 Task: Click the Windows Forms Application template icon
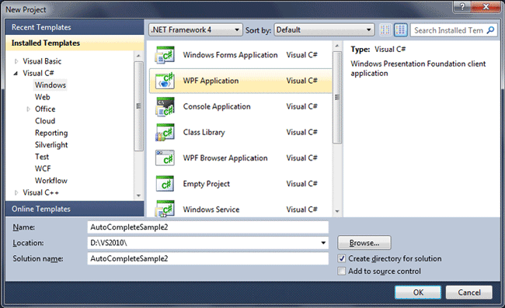pyautogui.click(x=165, y=54)
